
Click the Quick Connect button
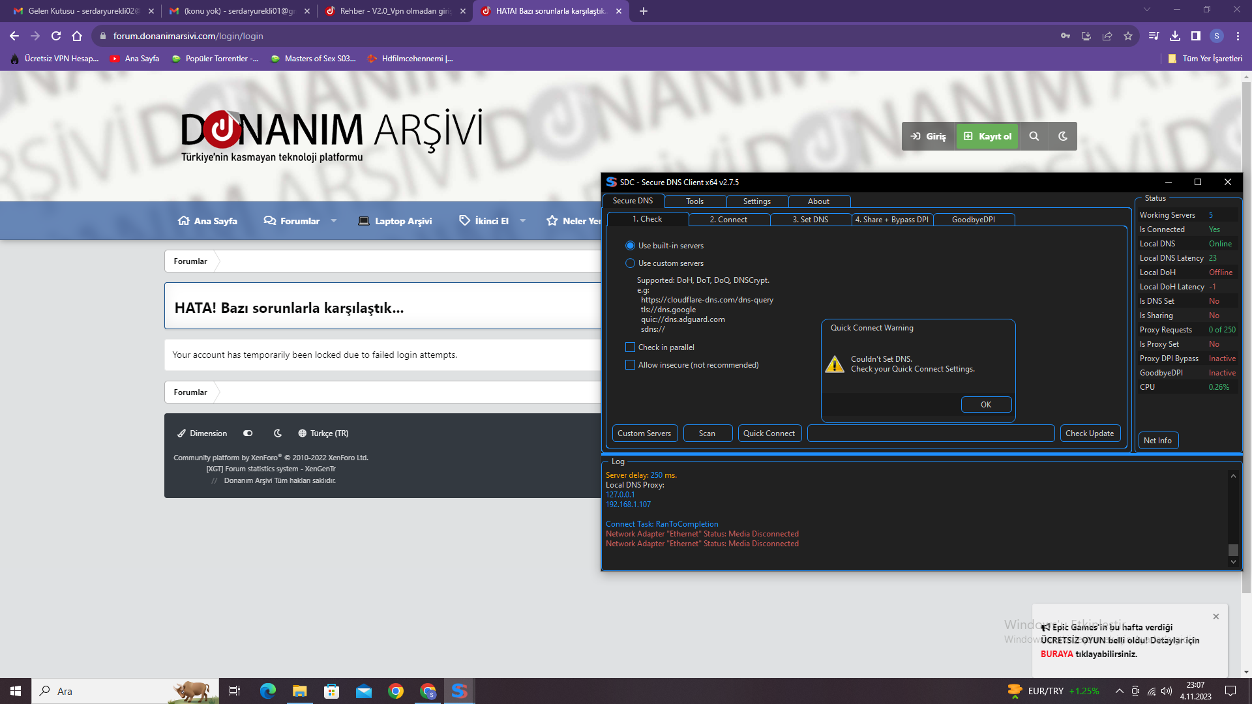(769, 433)
